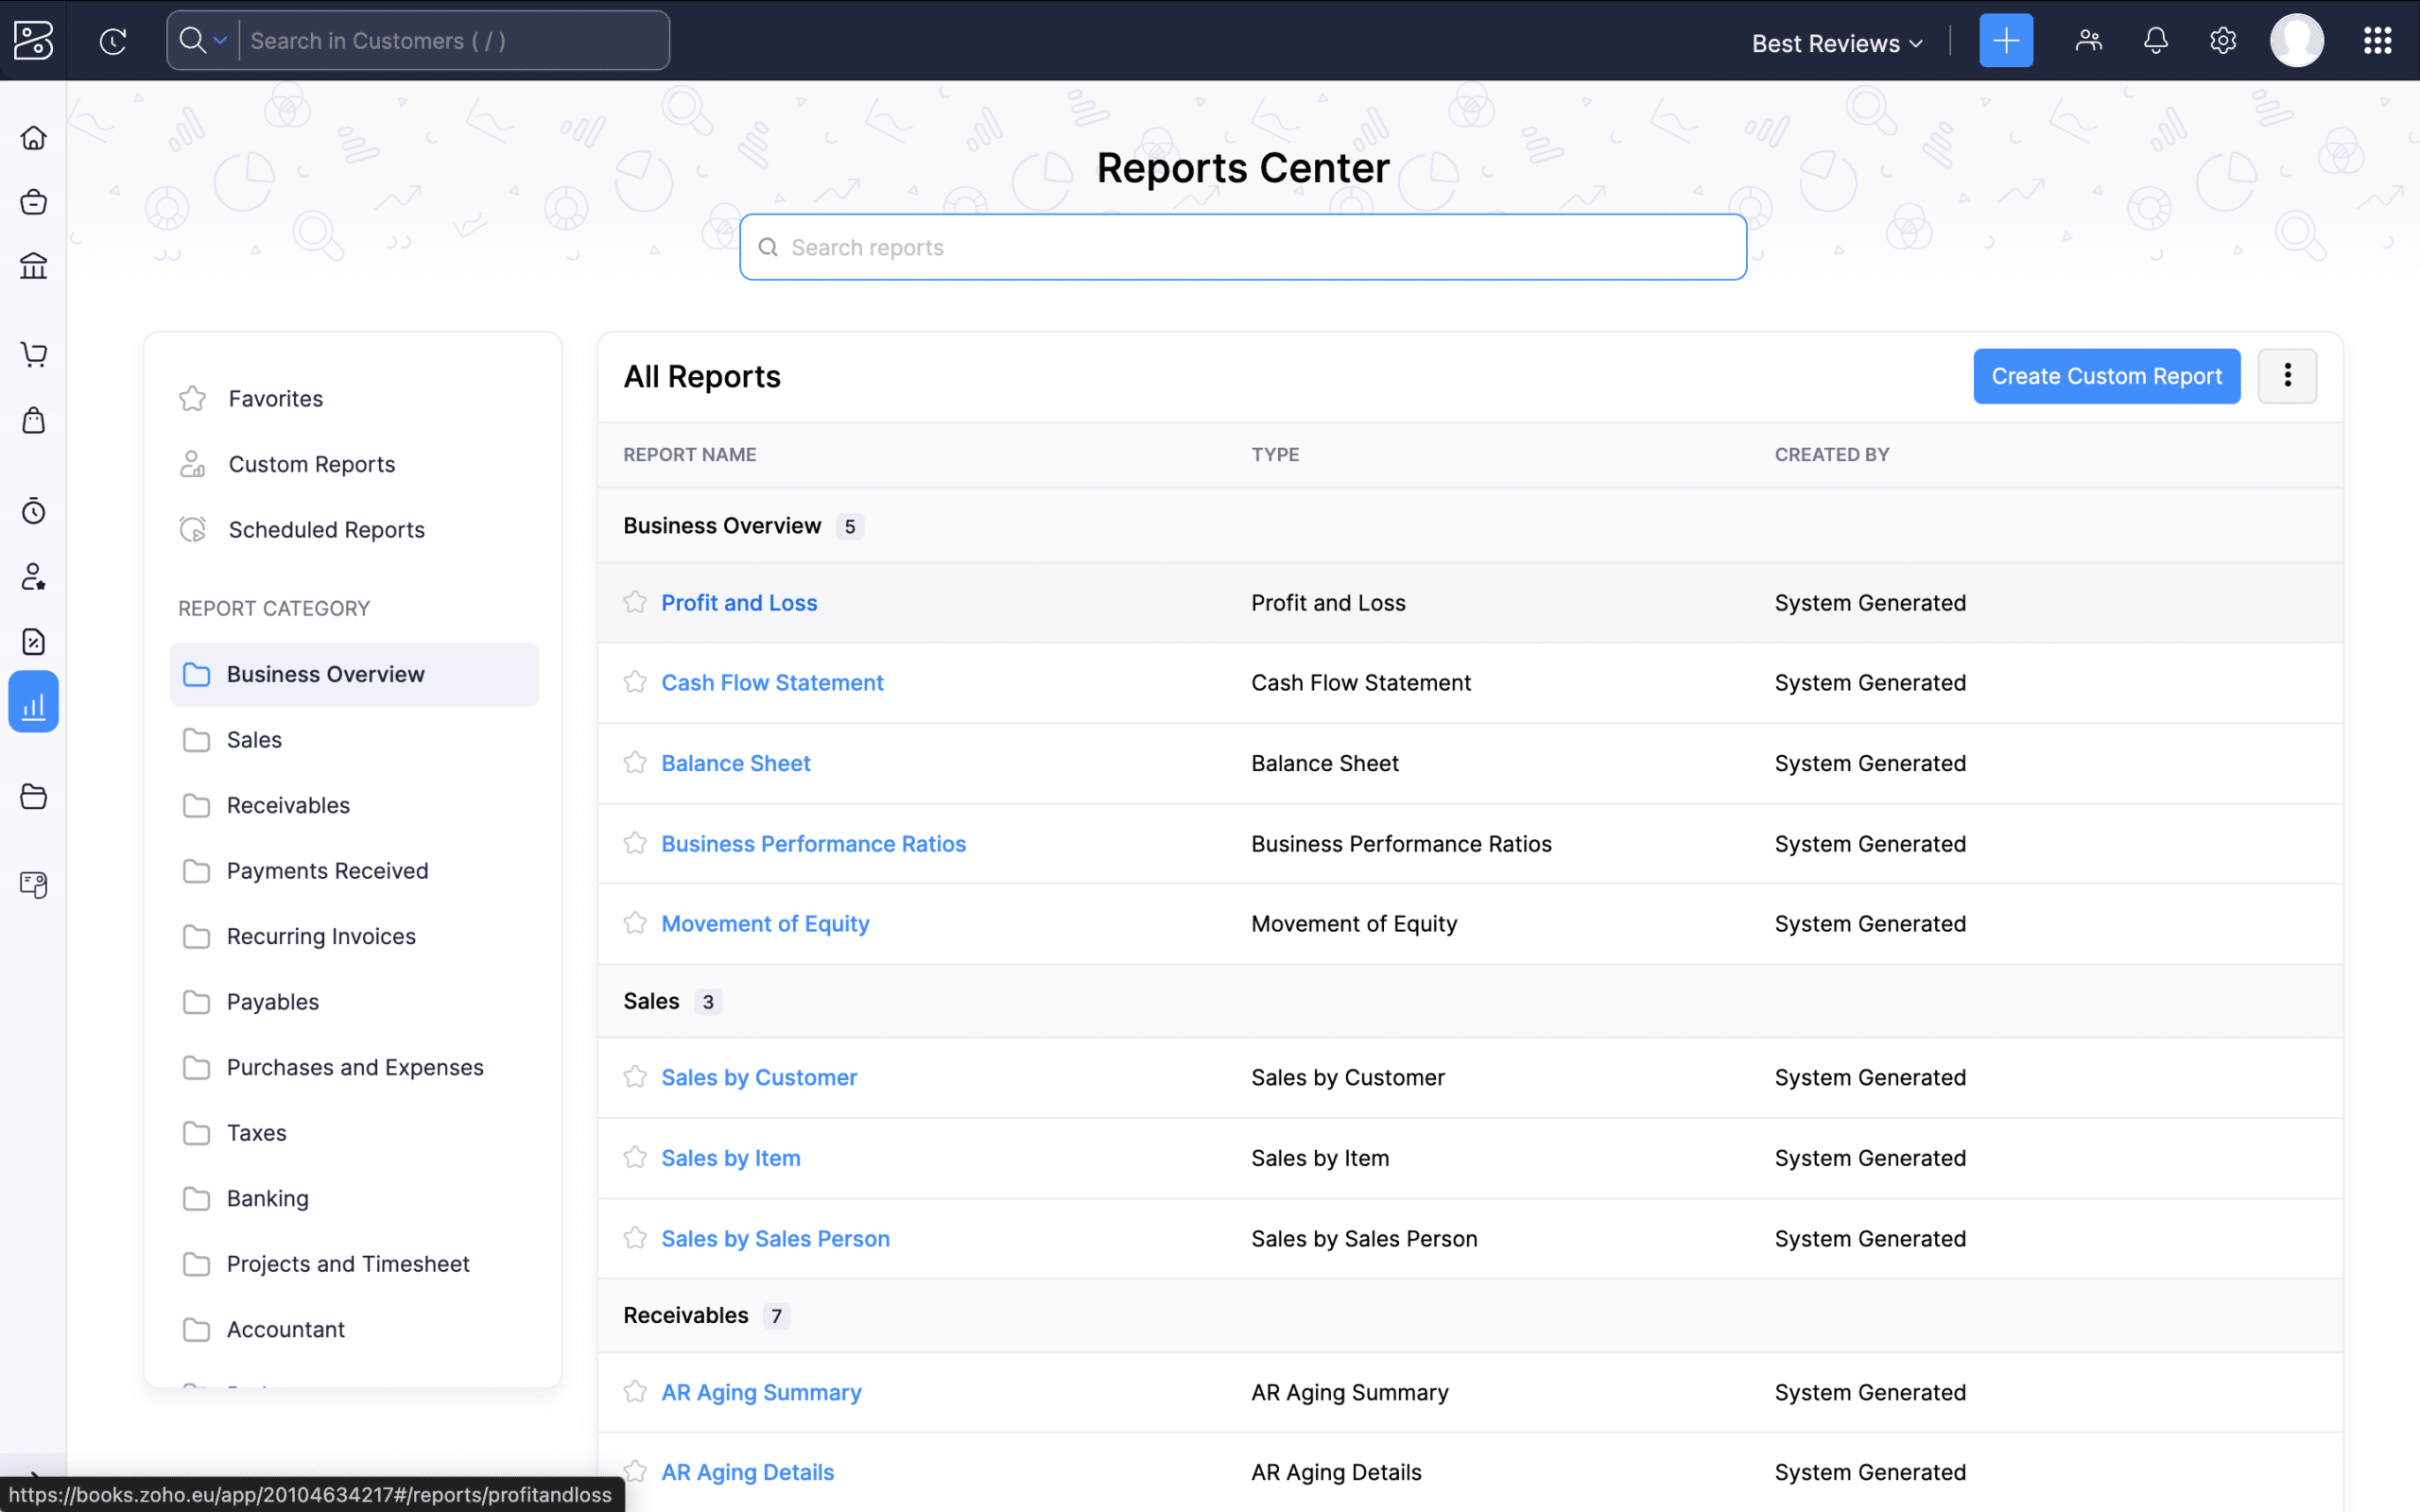This screenshot has width=2420, height=1512.
Task: Open the Home dashboard icon
Action: pos(34,138)
